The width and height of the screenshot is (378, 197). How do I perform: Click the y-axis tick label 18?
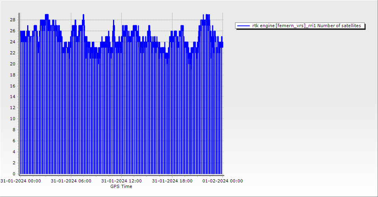(13, 75)
